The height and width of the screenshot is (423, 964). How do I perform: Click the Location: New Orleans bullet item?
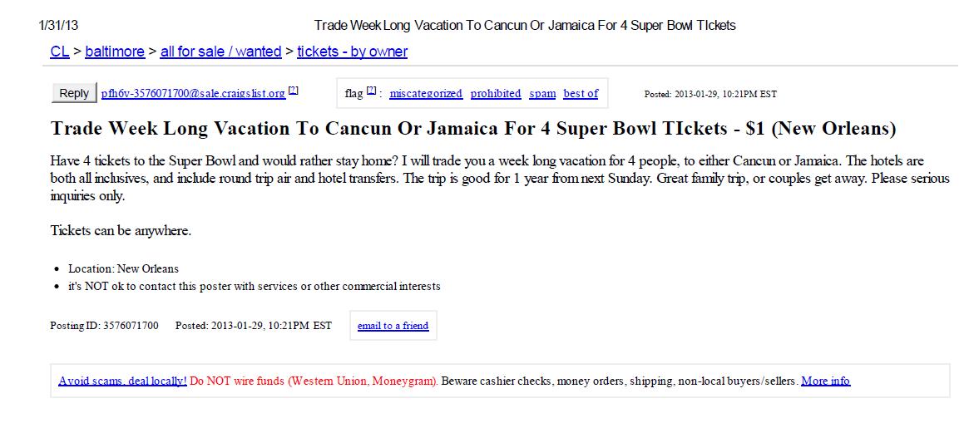[x=124, y=269]
